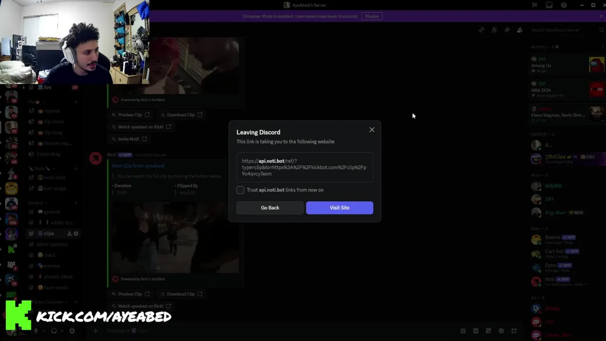This screenshot has height=341, width=606.
Task: Open the face-reveals channel
Action: click(52, 287)
